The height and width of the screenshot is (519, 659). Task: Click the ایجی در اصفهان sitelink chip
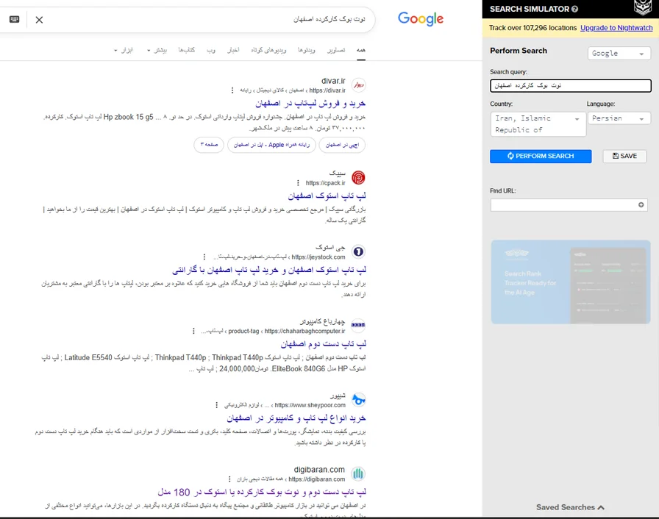tap(342, 144)
